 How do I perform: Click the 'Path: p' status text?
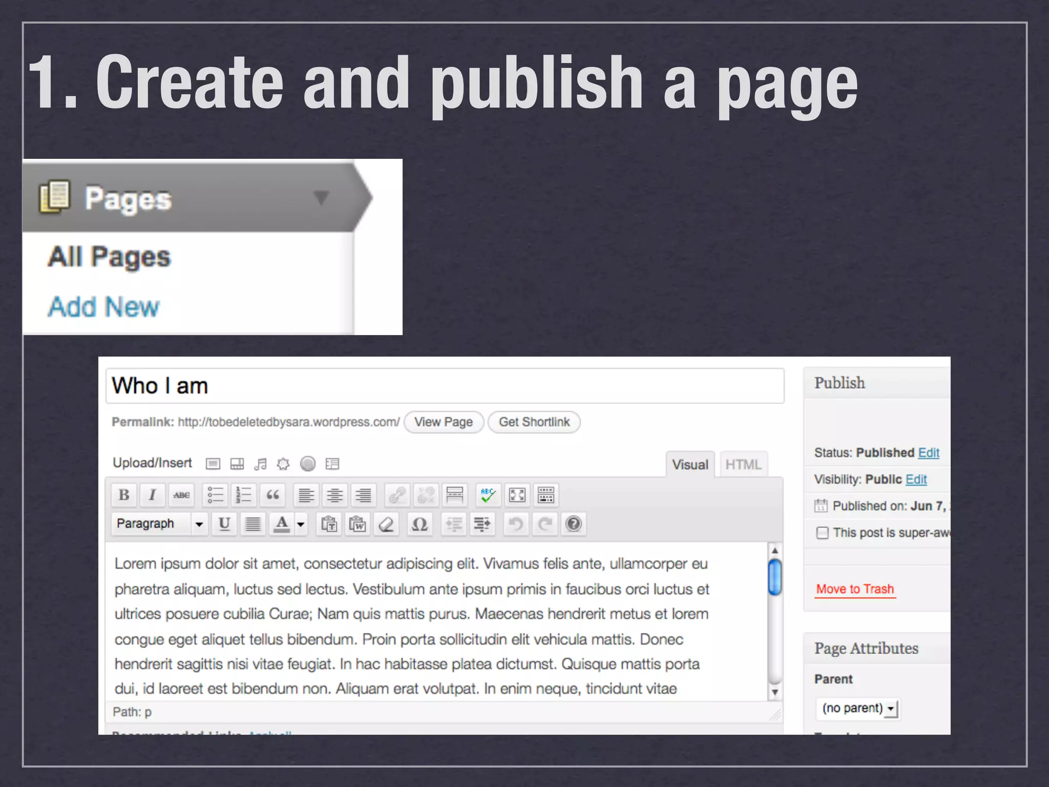(132, 712)
